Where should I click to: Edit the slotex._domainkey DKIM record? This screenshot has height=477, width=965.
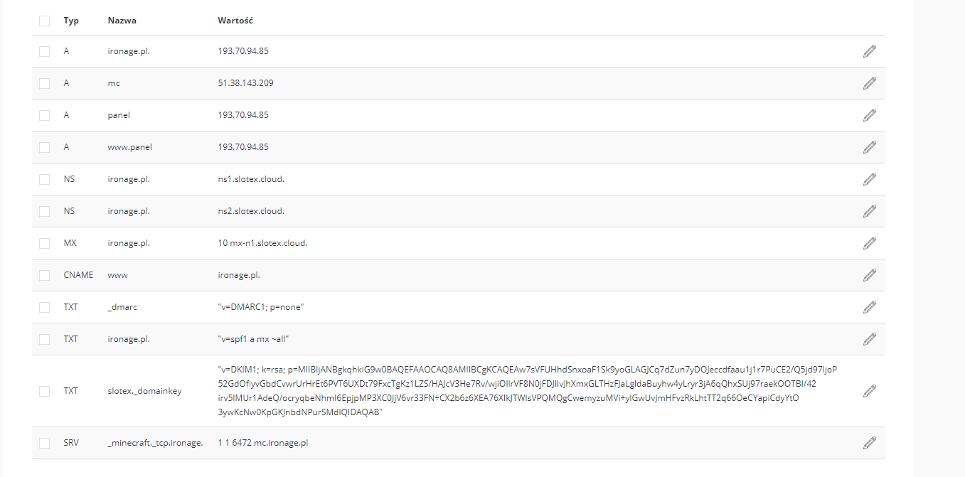869,391
